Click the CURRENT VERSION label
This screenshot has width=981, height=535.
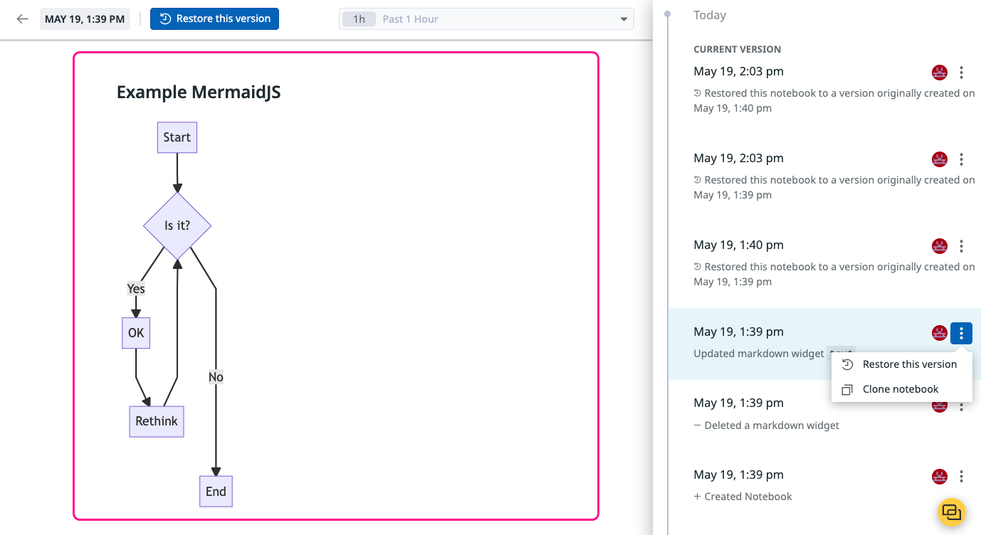(738, 49)
